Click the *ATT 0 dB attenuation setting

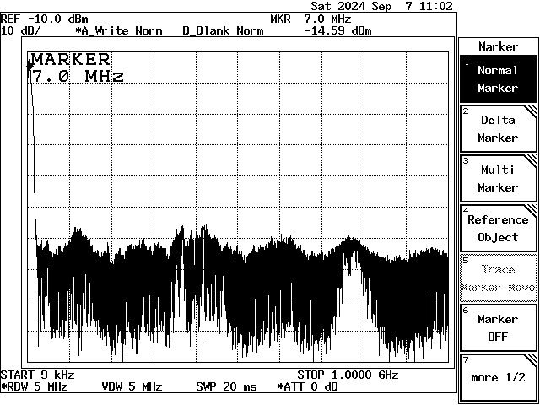tap(308, 386)
